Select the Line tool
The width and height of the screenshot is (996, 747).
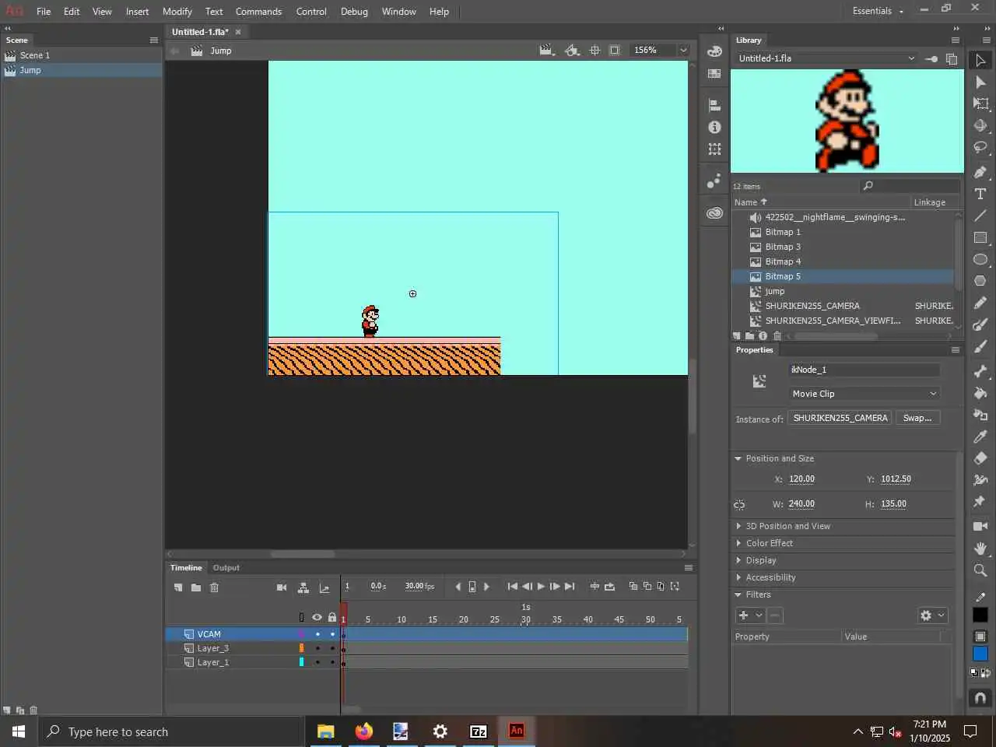tap(980, 216)
